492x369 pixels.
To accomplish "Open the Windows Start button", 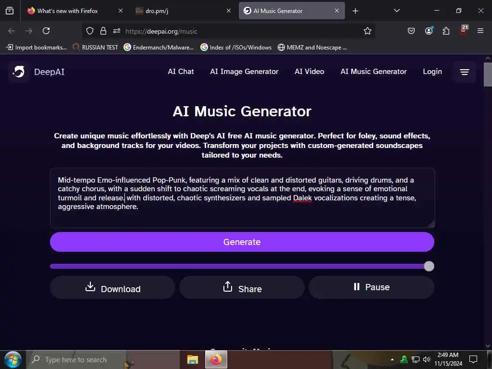I will (x=12, y=359).
